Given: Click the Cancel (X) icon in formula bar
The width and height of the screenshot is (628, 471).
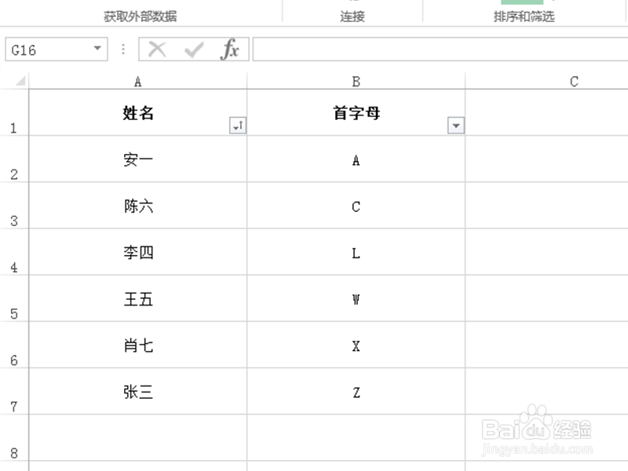Looking at the screenshot, I should coord(155,49).
